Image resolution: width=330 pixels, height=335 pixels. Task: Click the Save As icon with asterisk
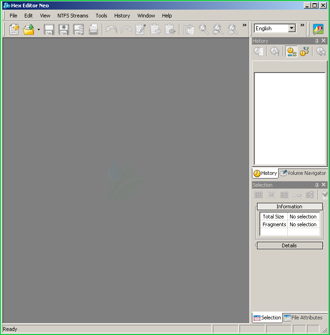pyautogui.click(x=64, y=29)
